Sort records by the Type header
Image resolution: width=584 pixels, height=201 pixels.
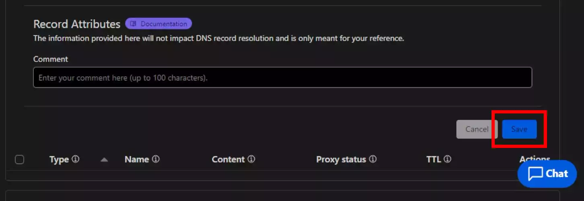59,160
